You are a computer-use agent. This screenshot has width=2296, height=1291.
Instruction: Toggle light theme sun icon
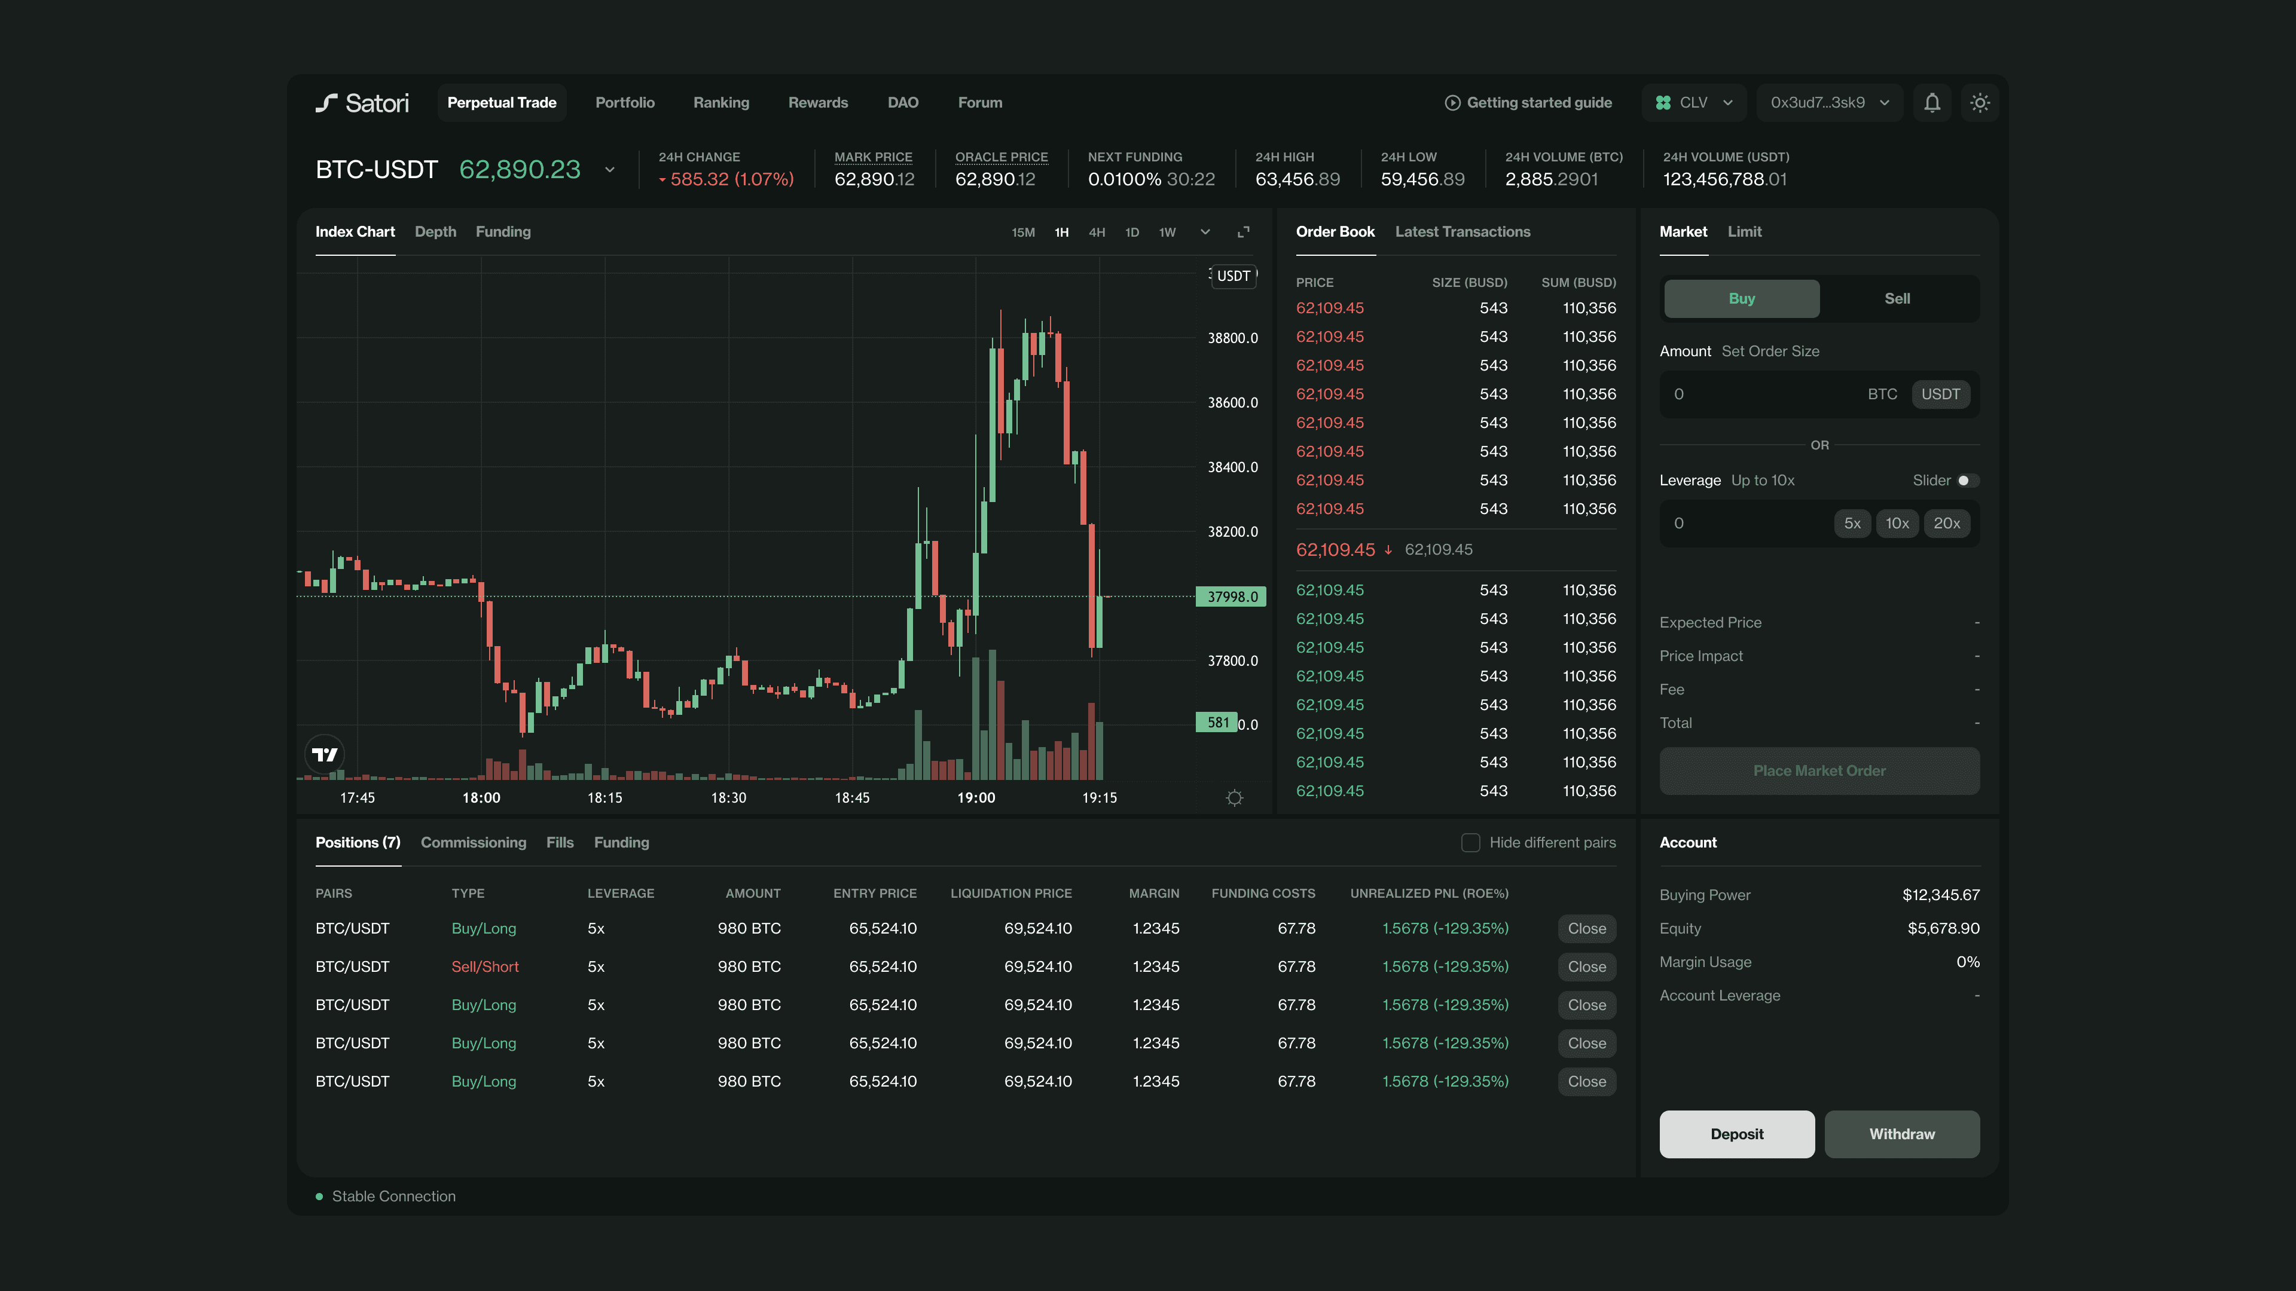pyautogui.click(x=1980, y=102)
